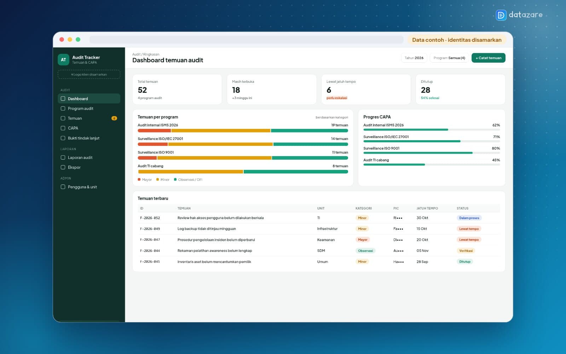Screen dimensions: 566x354
Task: Click the Dashboard sidebar icon
Action: coord(63,99)
